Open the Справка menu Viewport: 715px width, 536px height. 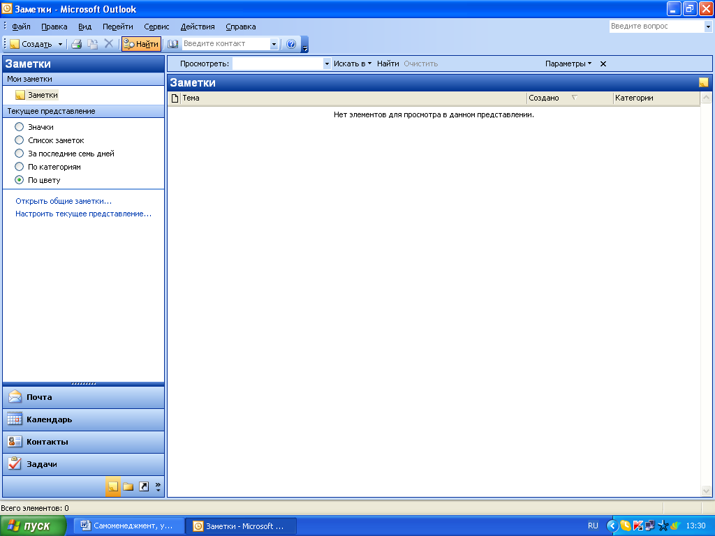click(x=241, y=27)
